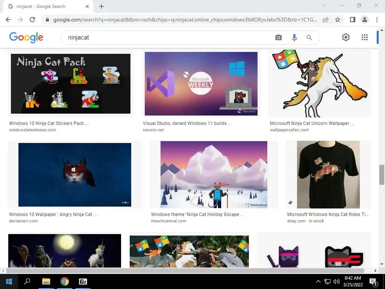The width and height of the screenshot is (385, 289).
Task: Click the scrollbar up arrow
Action: point(382,30)
